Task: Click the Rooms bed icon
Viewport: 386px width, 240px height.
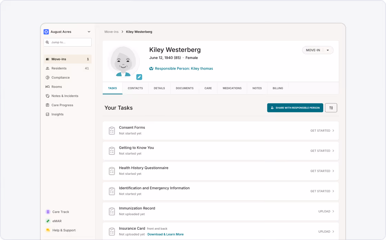Action: (48, 87)
